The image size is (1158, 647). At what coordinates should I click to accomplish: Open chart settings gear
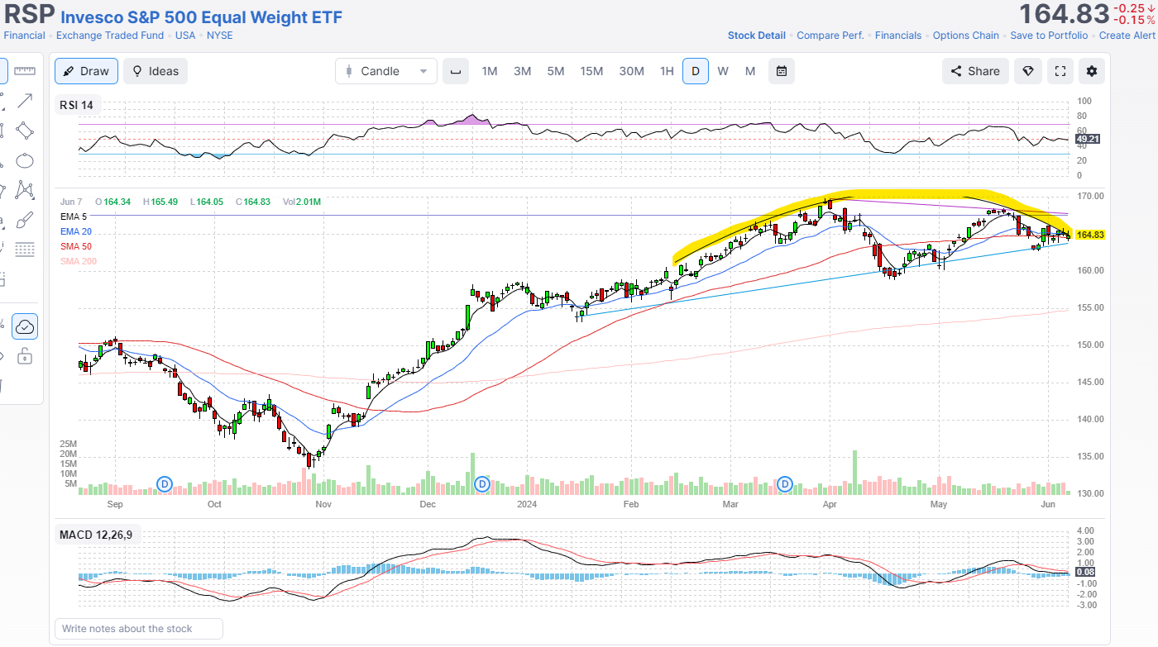click(x=1092, y=71)
